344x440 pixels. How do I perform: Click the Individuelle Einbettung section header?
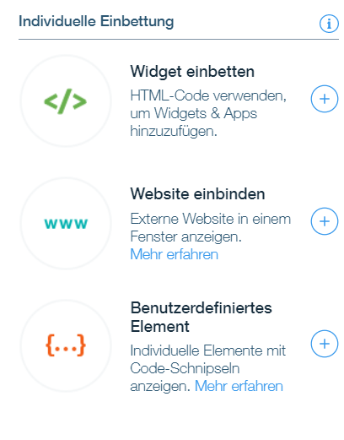click(96, 22)
